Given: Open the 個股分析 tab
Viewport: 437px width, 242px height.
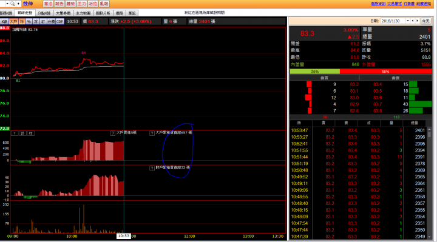Looking at the screenshot, I should (x=103, y=13).
